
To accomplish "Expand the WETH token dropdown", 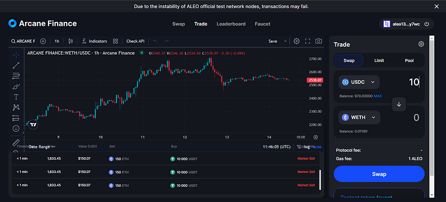I will point(359,118).
